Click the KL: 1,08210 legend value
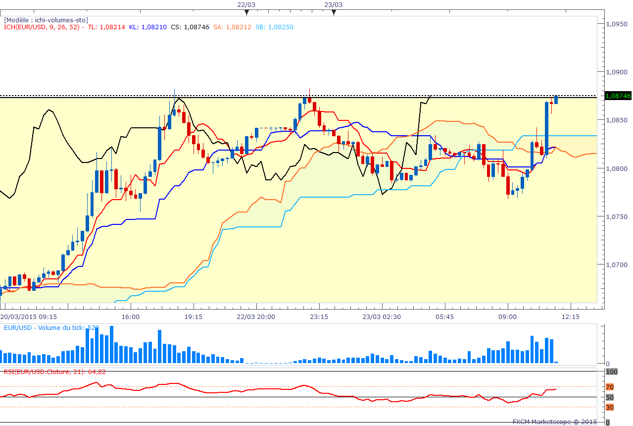This screenshot has height=426, width=633. (x=148, y=27)
